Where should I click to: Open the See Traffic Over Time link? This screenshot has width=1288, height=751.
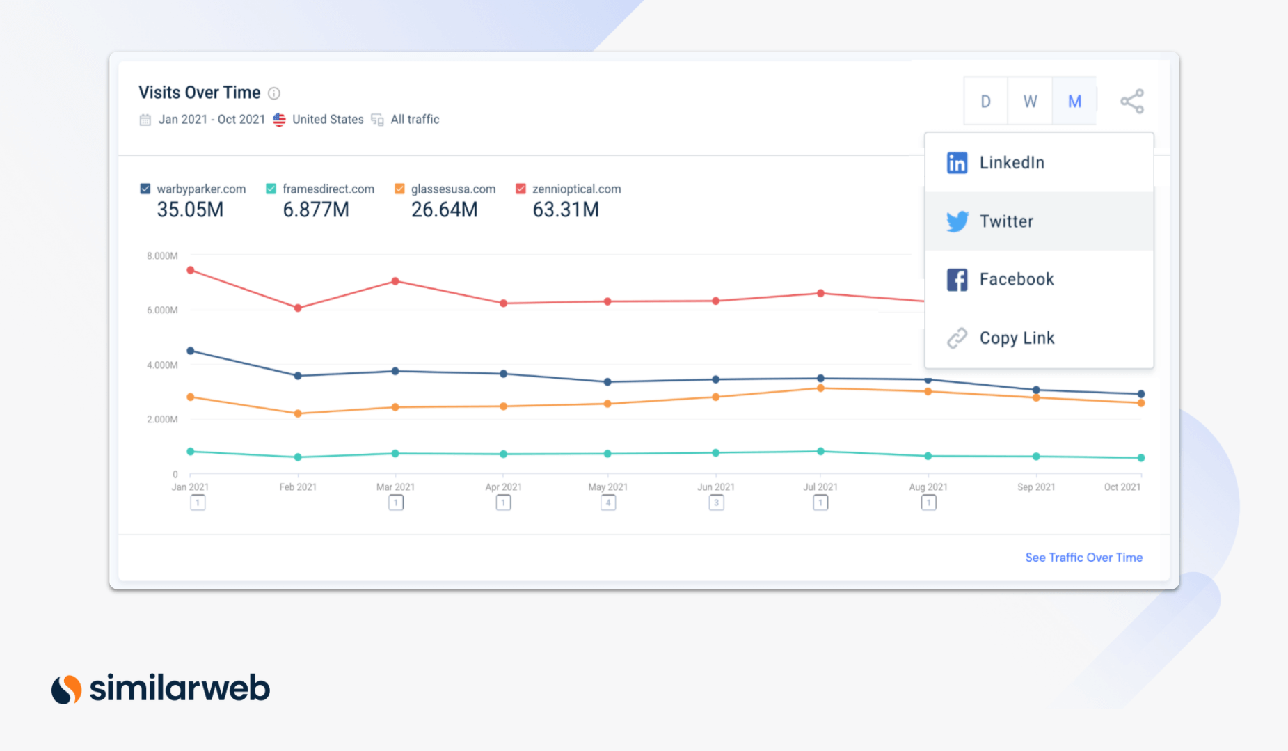tap(1083, 557)
